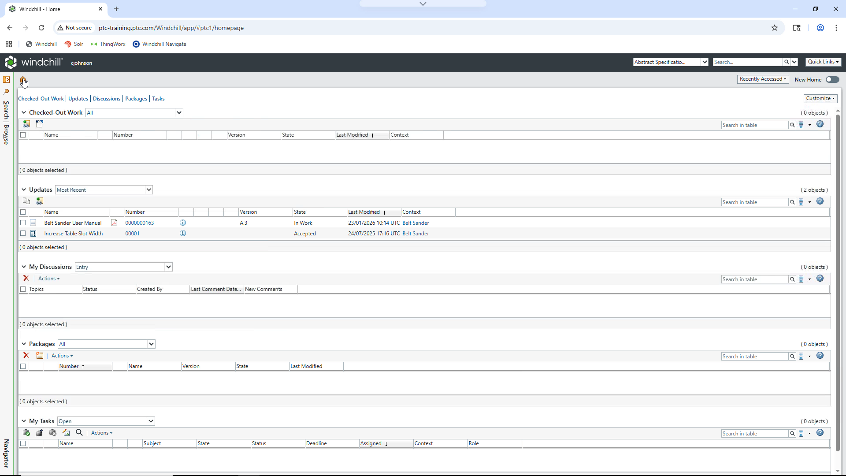Viewport: 846px width, 476px height.
Task: Click the Search in table field in Updates
Action: (755, 202)
